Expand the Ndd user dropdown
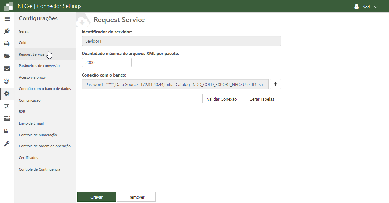The height and width of the screenshot is (203, 389). (366, 7)
